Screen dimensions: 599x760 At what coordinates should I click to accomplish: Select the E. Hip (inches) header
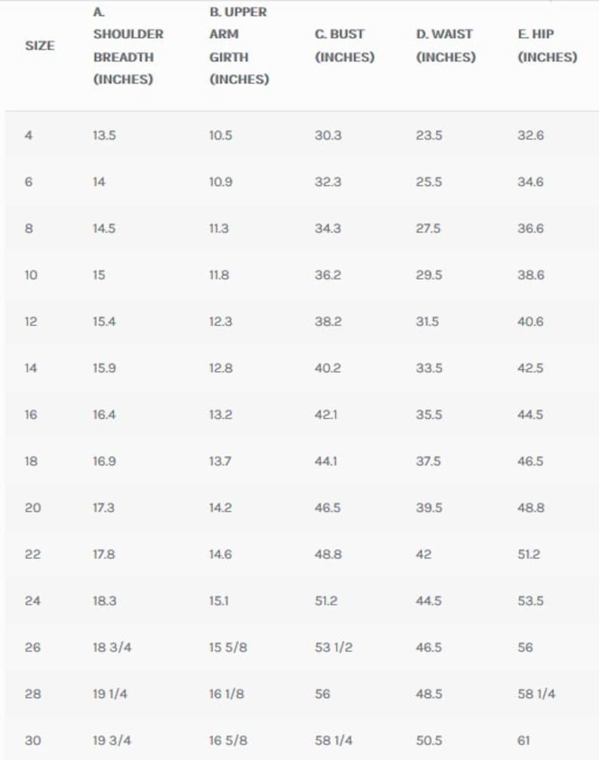click(x=548, y=45)
